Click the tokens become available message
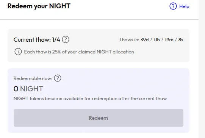The image size is (205, 138). [90, 98]
